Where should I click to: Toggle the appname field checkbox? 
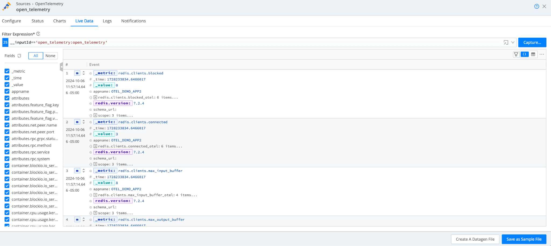coord(7,91)
